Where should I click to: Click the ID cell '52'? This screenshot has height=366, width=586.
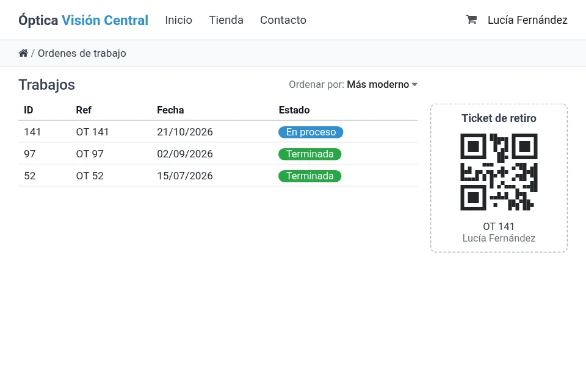click(29, 176)
